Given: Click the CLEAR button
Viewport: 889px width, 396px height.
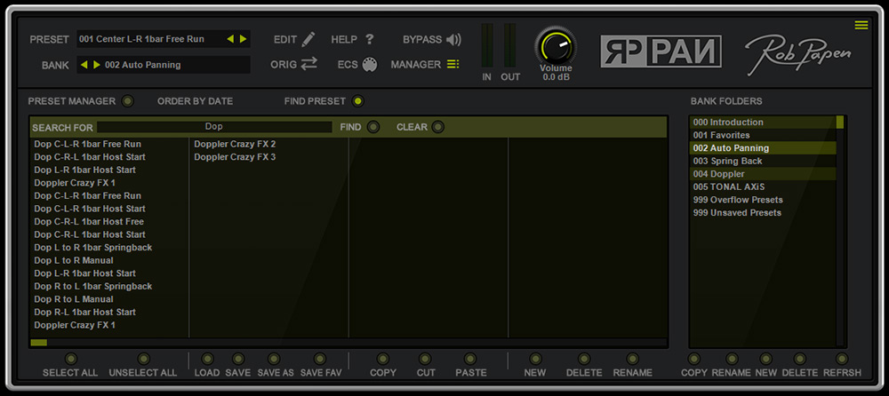Looking at the screenshot, I should click(437, 127).
